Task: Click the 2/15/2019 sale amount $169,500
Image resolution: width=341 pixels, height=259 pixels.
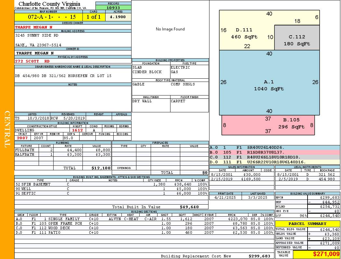Action: 251,179
